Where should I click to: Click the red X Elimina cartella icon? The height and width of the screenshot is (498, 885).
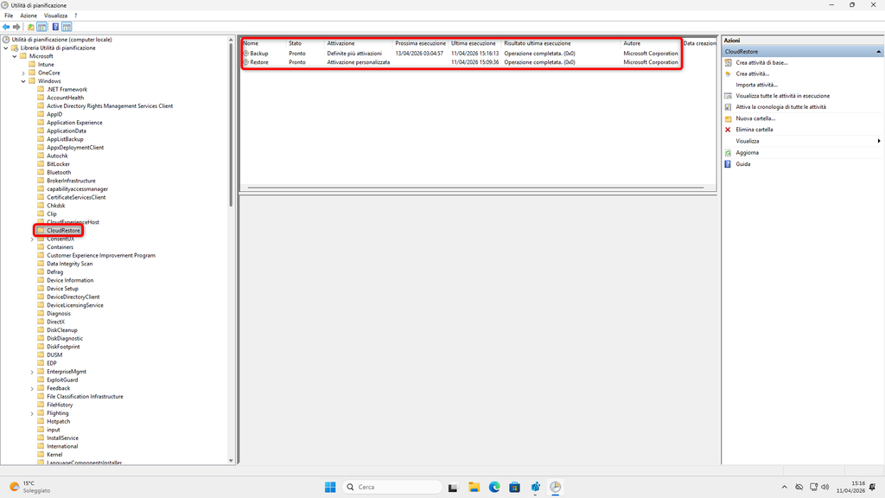click(728, 130)
